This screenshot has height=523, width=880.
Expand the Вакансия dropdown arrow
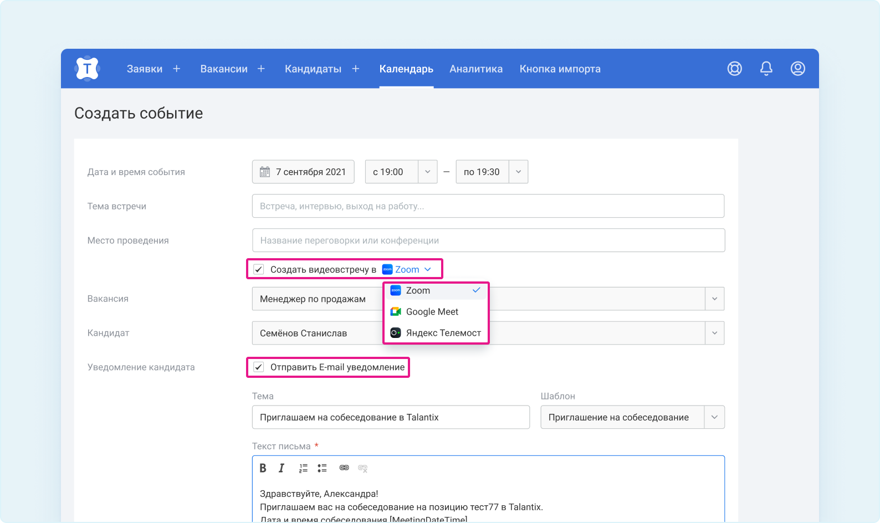pos(715,299)
